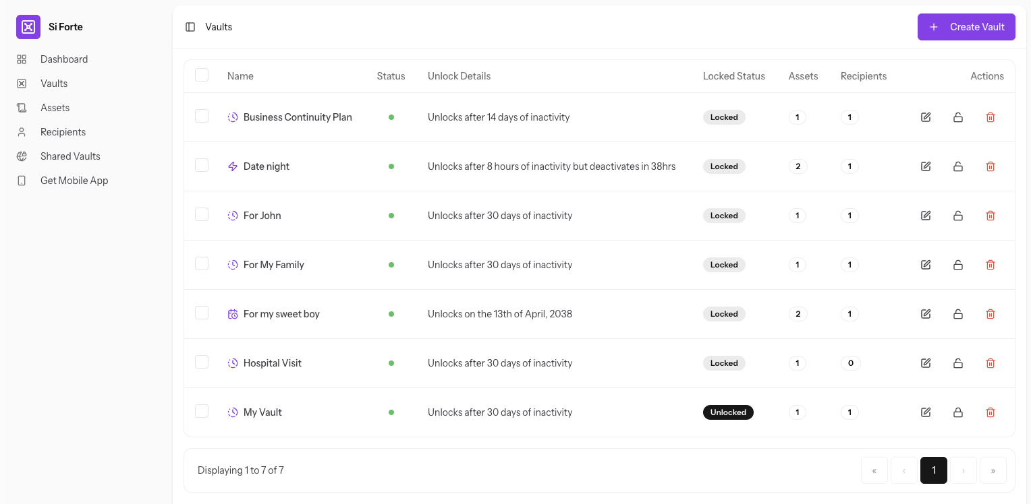1031x504 pixels.
Task: Delete the For My Family vault
Action: pos(991,265)
